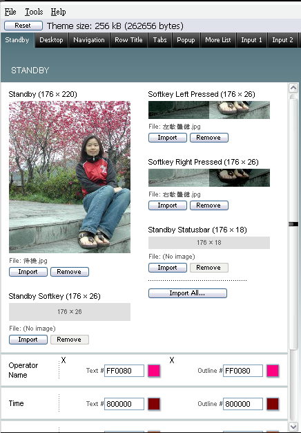Remove the Standby (176 × 220) image
This screenshot has height=433, width=301.
(x=70, y=272)
